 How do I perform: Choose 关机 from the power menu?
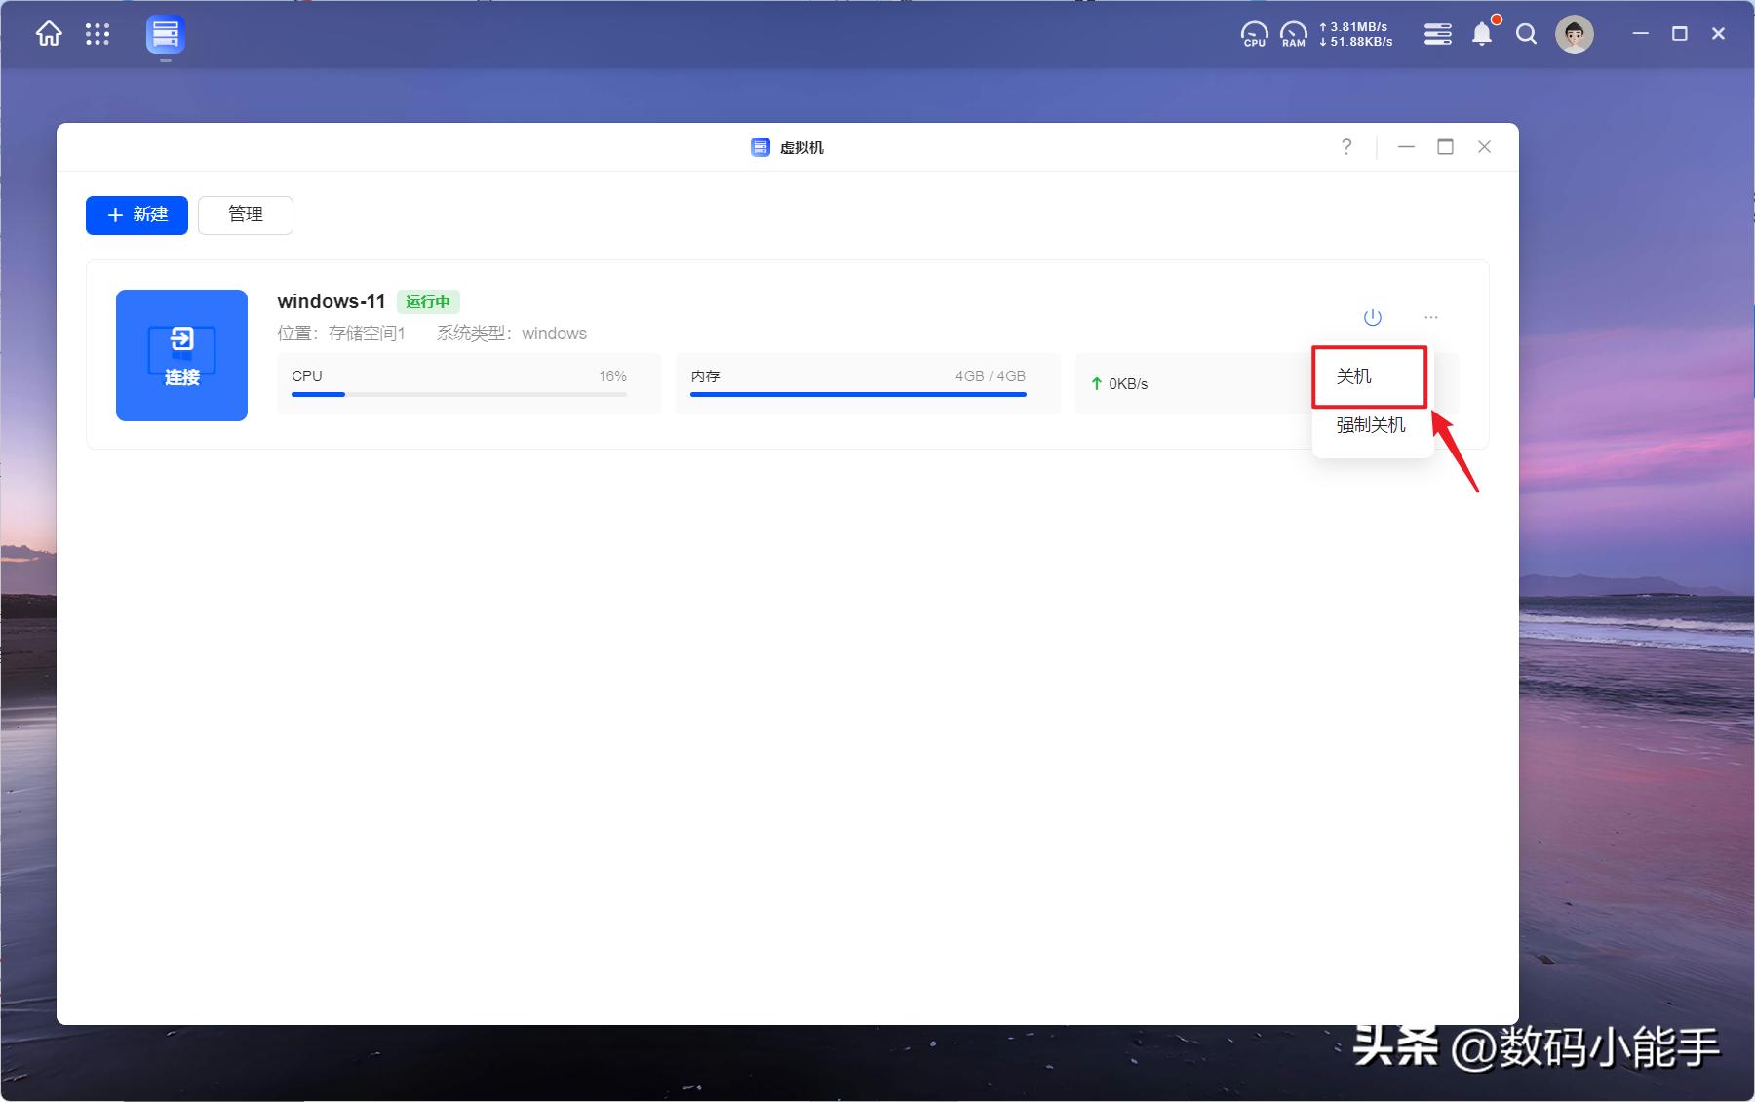1354,376
